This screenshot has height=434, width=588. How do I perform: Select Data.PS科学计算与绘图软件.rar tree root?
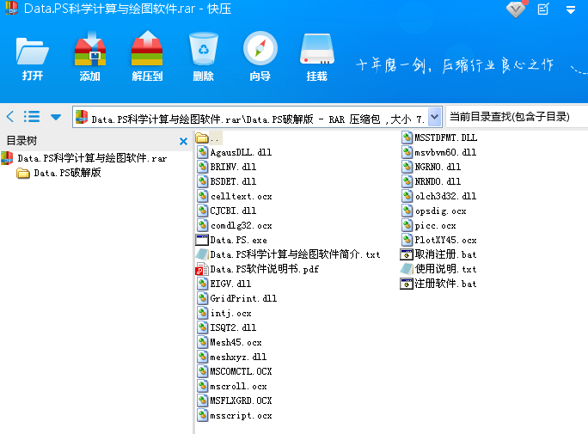tap(84, 158)
